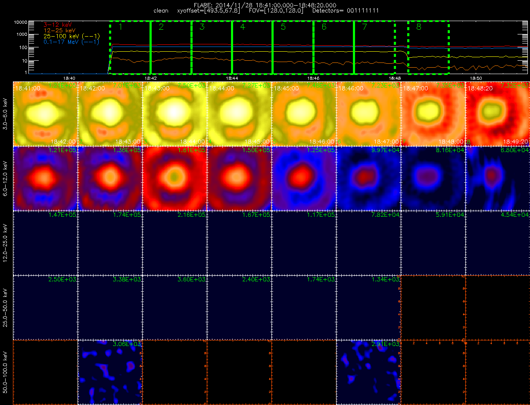Click the red '3-12 keV' legend entry

(x=57, y=25)
